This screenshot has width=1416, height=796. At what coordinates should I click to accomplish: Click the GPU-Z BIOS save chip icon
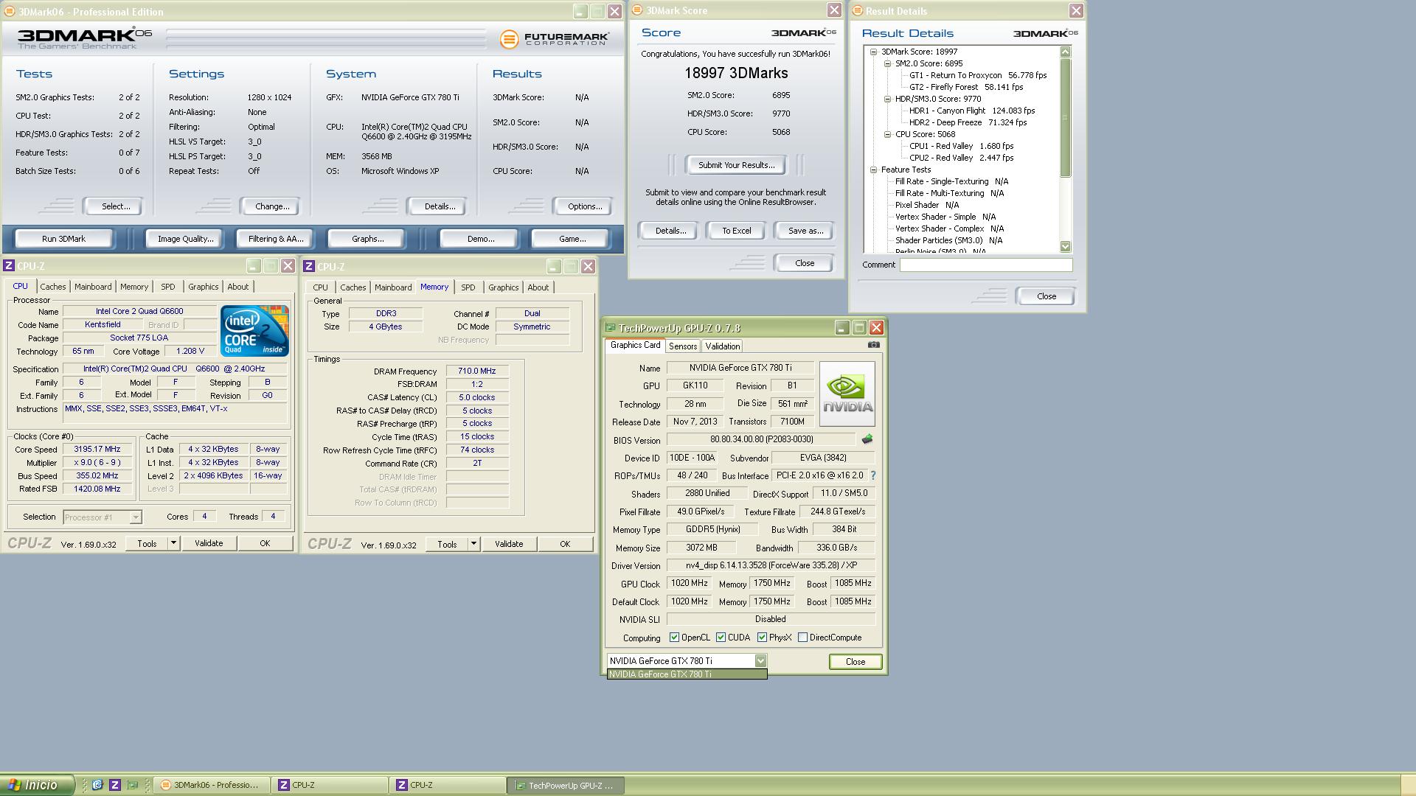[x=867, y=439]
